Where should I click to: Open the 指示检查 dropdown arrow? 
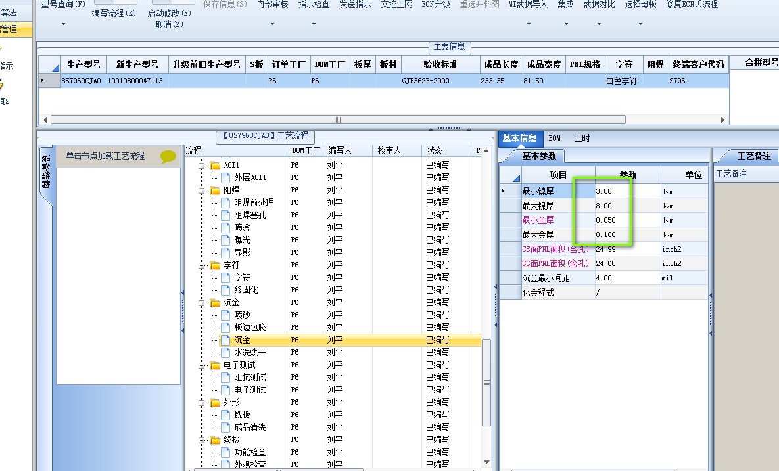pyautogui.click(x=314, y=24)
